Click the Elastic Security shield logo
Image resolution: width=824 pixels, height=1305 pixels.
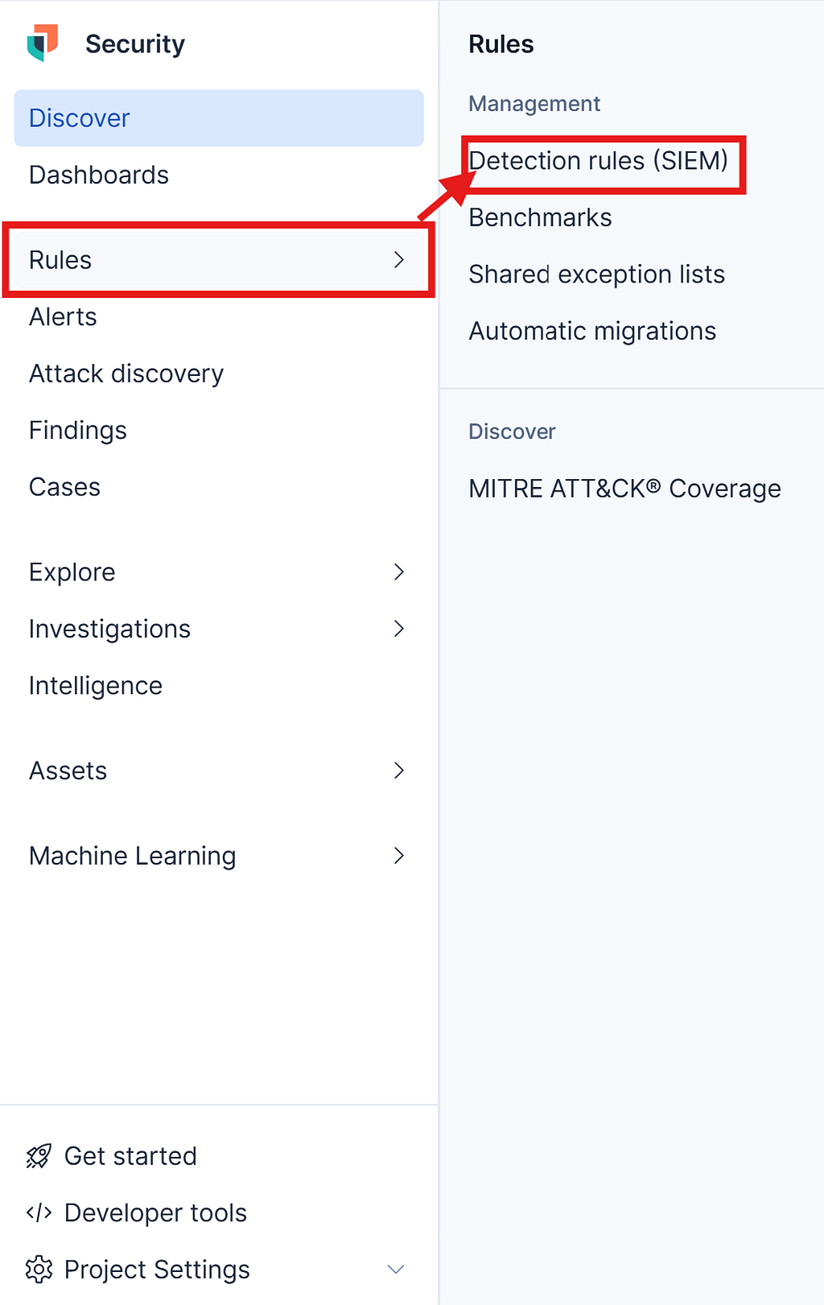click(x=43, y=43)
